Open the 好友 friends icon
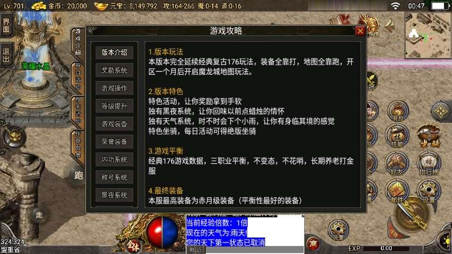Viewport: 452px width, 254px height. [397, 165]
